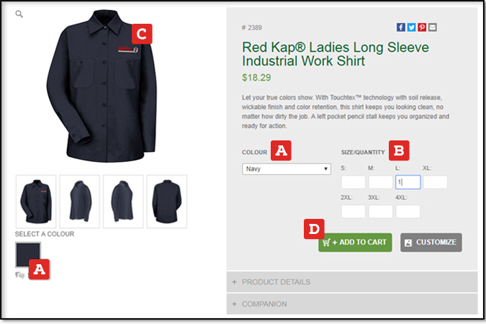Click the gray Customize button

[x=431, y=242]
